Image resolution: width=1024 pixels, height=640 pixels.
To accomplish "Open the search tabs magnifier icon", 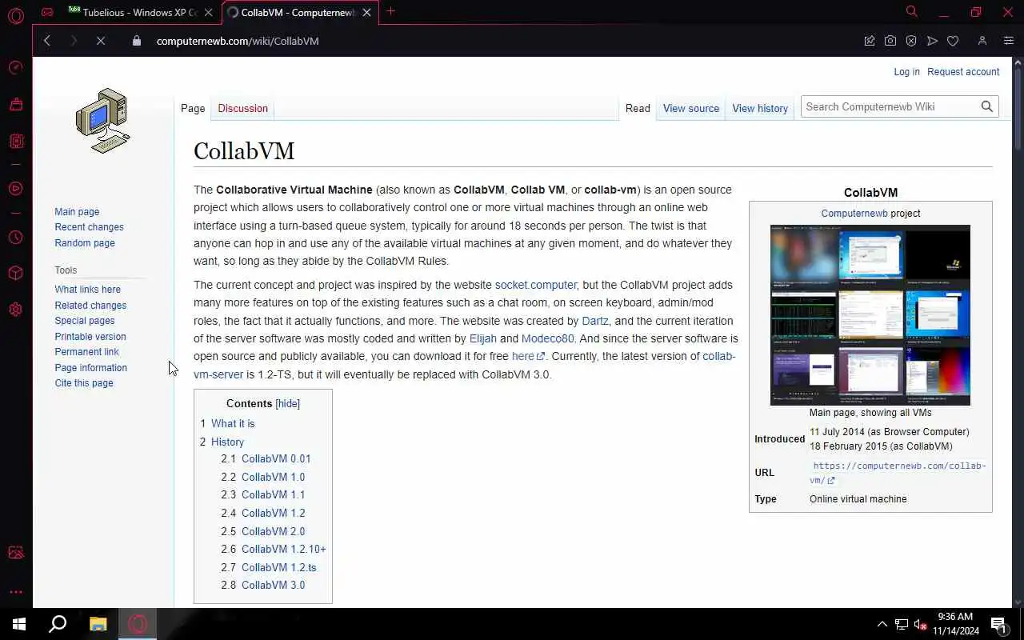I will click(911, 11).
